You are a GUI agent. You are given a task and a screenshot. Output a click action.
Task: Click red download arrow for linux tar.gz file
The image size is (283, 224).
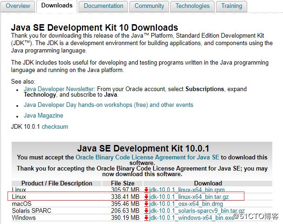coord(146,197)
